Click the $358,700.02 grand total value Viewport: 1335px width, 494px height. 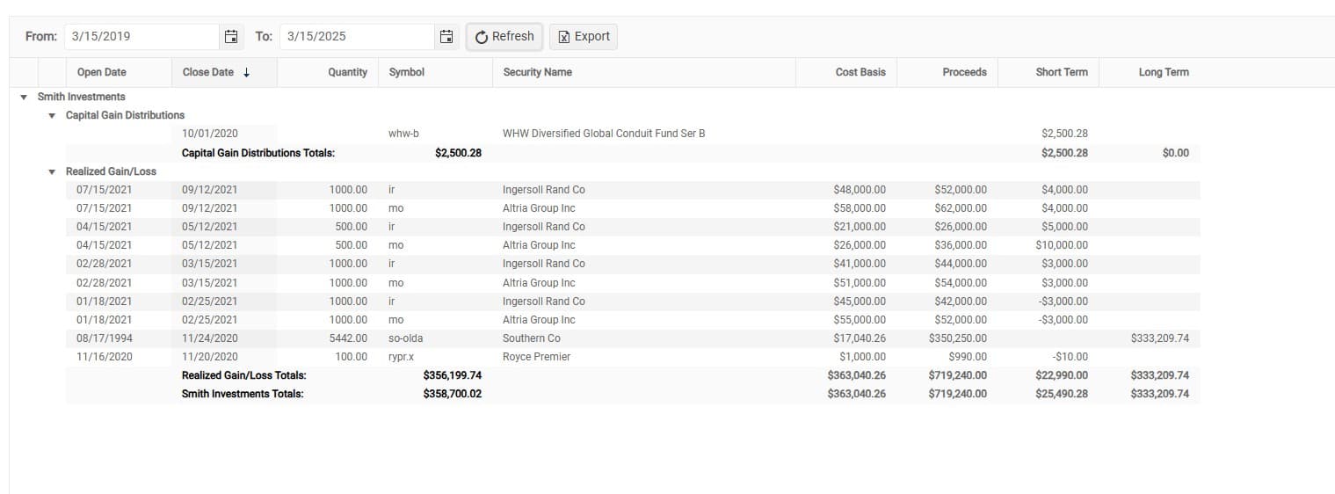point(453,394)
